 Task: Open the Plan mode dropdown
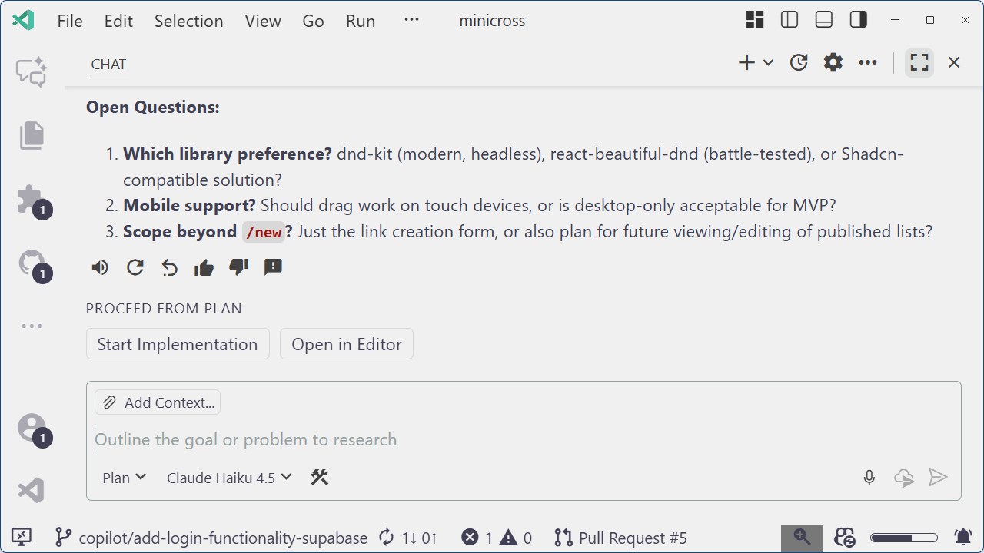pyautogui.click(x=123, y=477)
